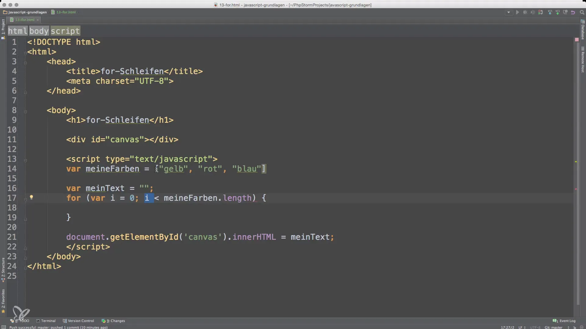The image size is (586, 329).
Task: Click UTF-8 encoding in status bar
Action: point(535,327)
